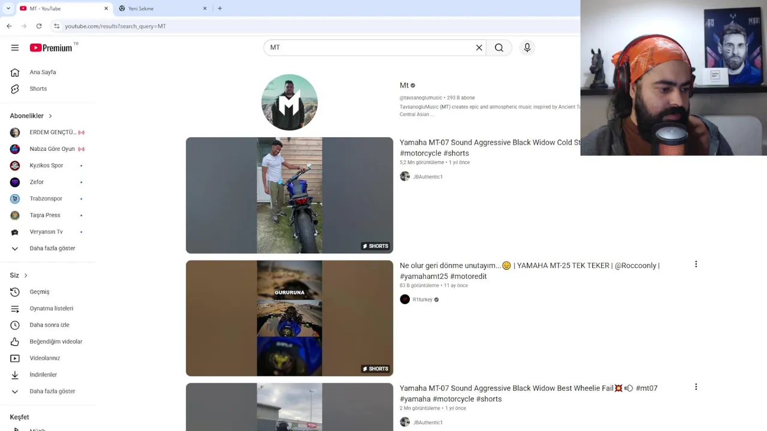Screen dimensions: 767x431
Task: Open the R1turkey channel link
Action: [422, 299]
